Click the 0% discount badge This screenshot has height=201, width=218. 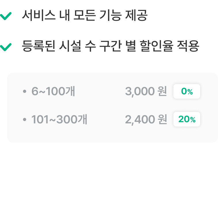click(187, 91)
